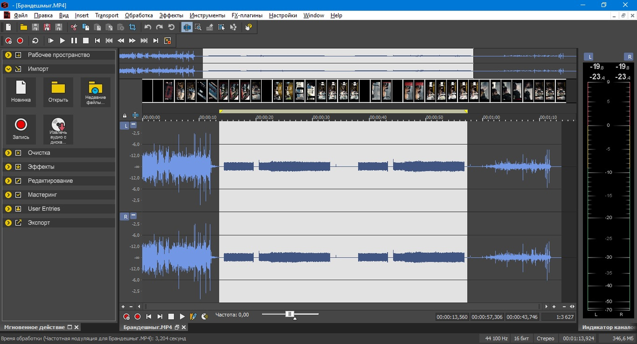Open the Недавние файлы recent files icon

pos(96,92)
